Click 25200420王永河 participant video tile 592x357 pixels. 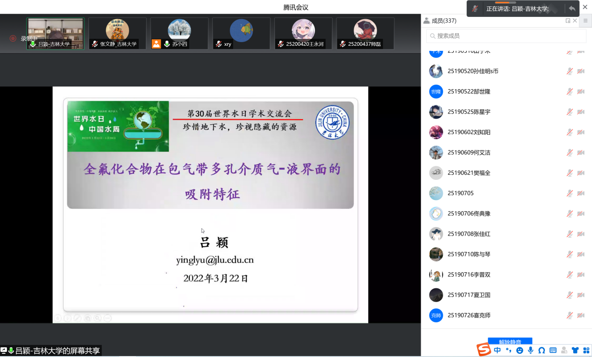[x=303, y=33]
